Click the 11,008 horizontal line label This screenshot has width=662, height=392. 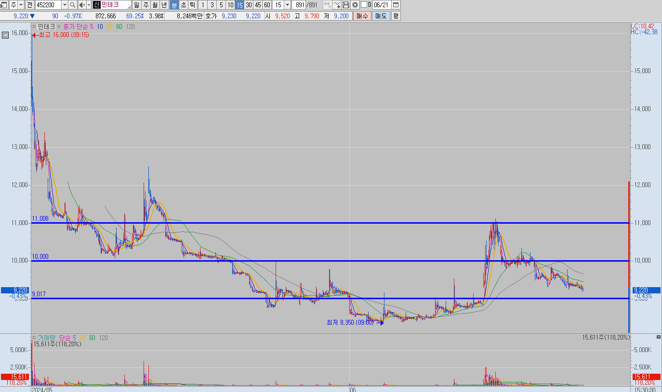pyautogui.click(x=40, y=219)
